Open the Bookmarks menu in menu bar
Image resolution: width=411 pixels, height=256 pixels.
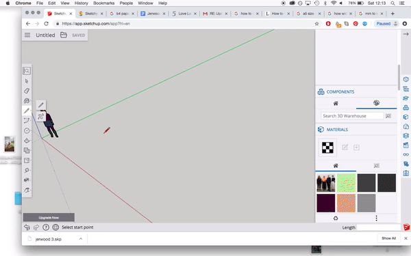coord(104,3)
